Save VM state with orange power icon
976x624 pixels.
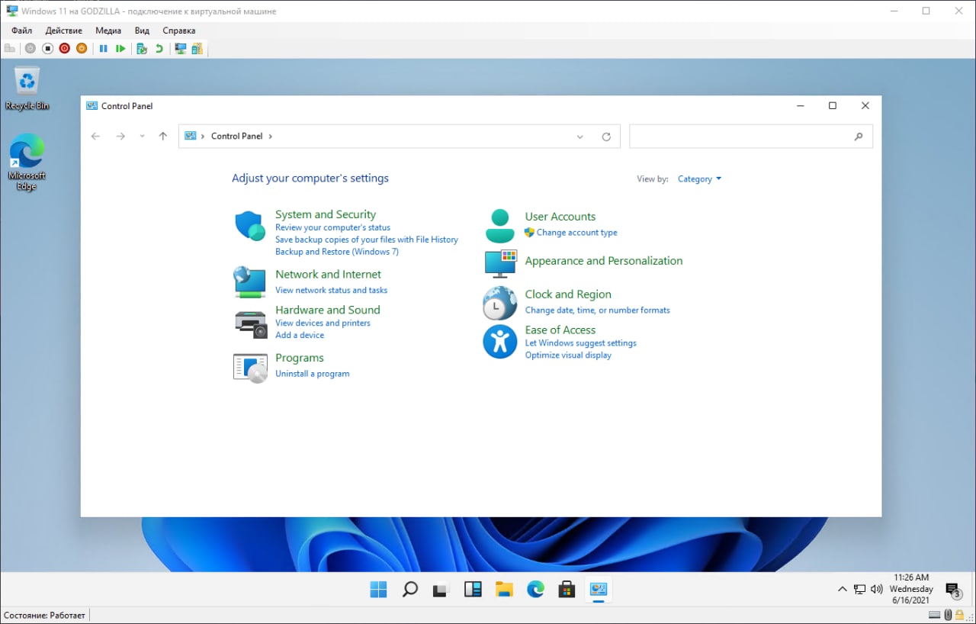(82, 48)
